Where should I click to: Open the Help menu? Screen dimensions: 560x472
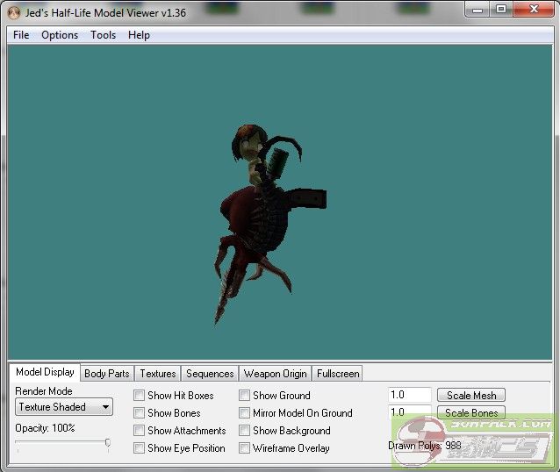pos(139,35)
